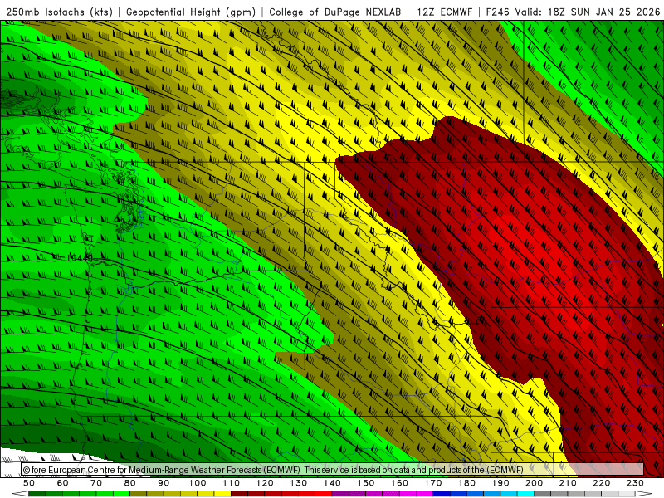Click the 150 knot color scale label
Image resolution: width=664 pixels, height=498 pixels.
click(x=366, y=483)
